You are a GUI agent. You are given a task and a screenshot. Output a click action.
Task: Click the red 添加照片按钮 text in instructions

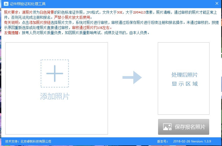tap(40, 23)
